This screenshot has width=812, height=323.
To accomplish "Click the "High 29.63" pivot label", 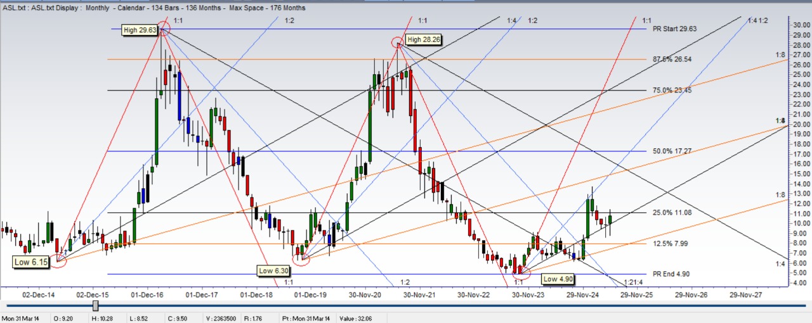I will point(140,29).
